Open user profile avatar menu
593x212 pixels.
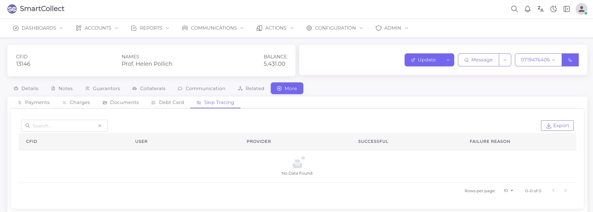coord(581,9)
